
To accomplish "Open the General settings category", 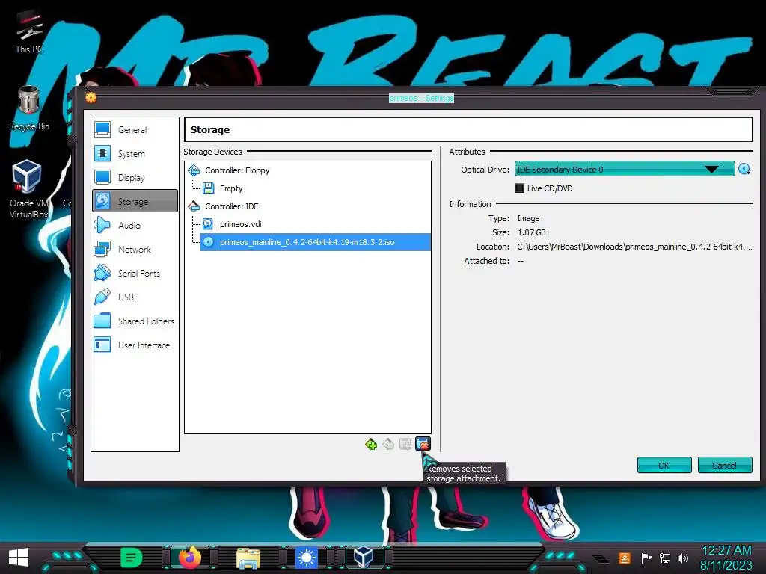I will coord(135,130).
